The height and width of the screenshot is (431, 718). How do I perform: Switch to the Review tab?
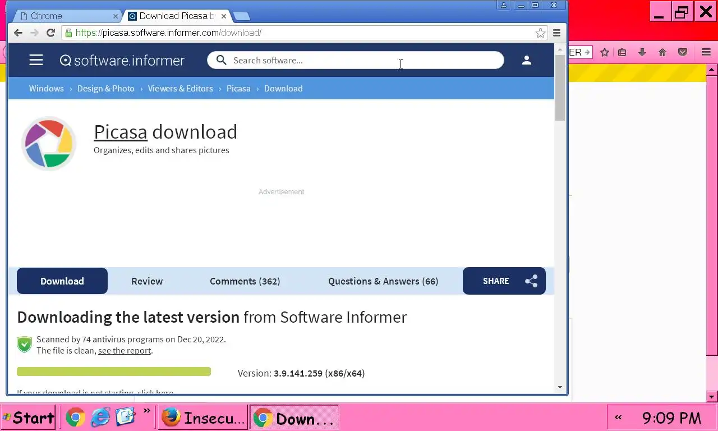tap(147, 281)
